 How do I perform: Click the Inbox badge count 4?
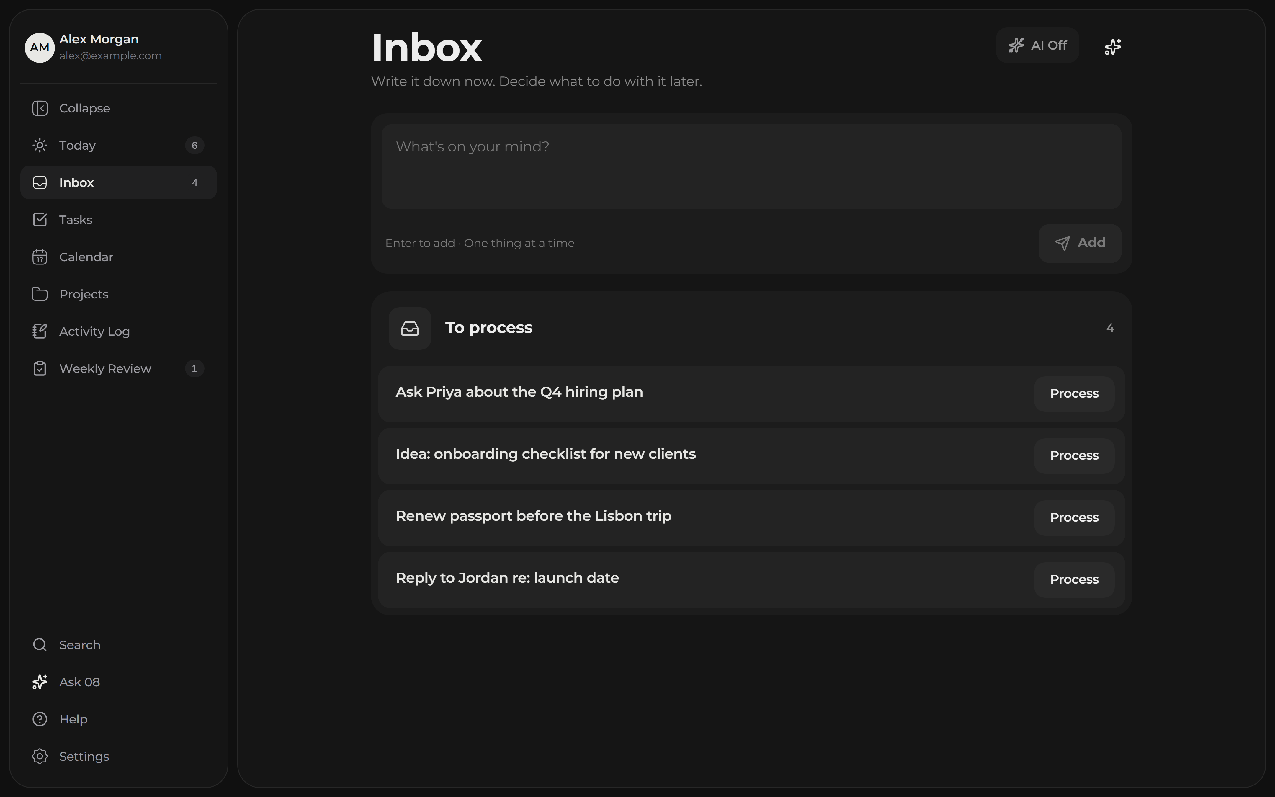(x=194, y=182)
